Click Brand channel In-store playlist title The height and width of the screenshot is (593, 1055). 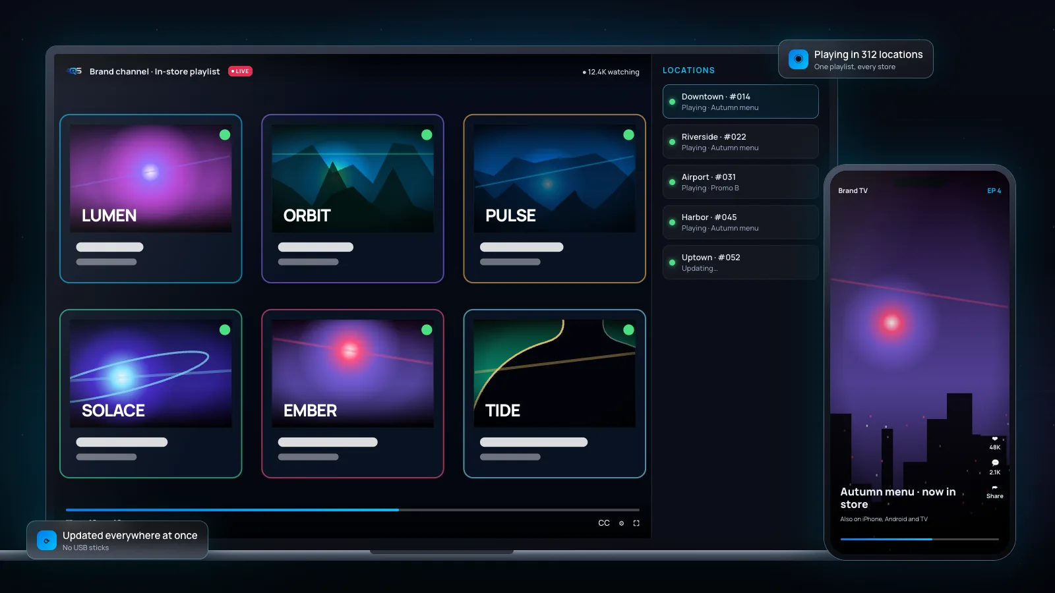pos(155,71)
